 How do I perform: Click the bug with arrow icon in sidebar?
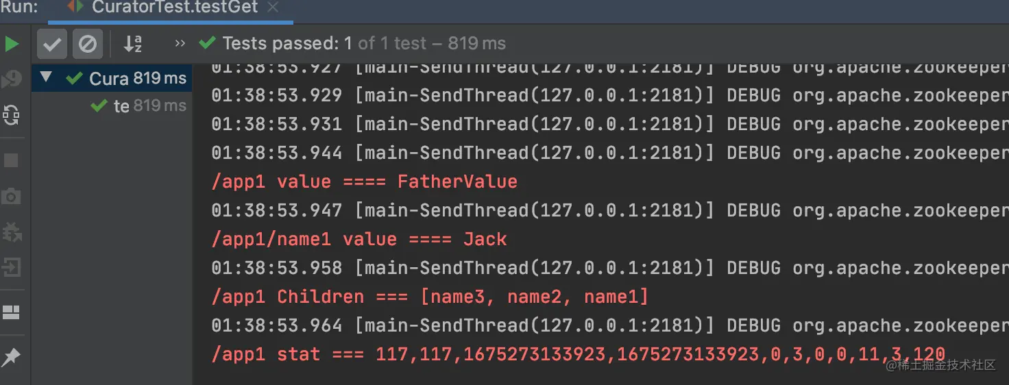12,232
